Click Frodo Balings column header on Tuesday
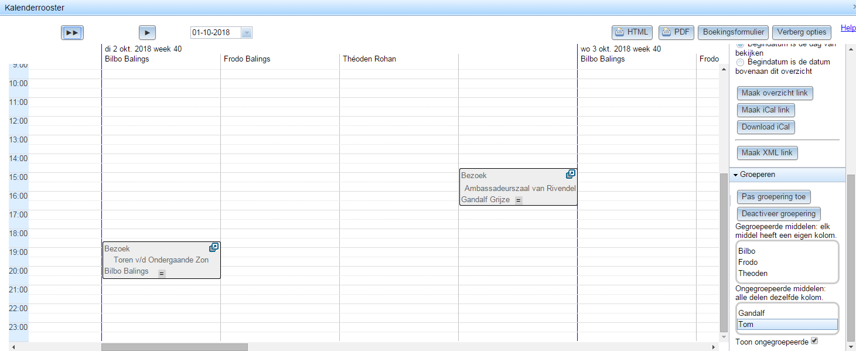Screen dimensions: 856x351 tap(247, 59)
